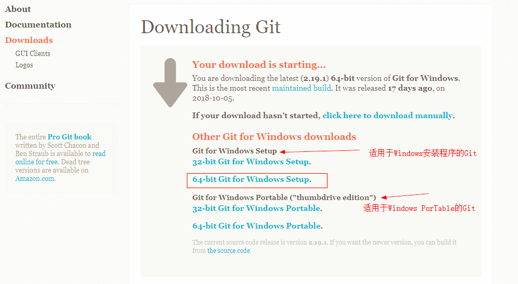Open the maintained build link
Image resolution: width=518 pixels, height=284 pixels.
pos(301,88)
